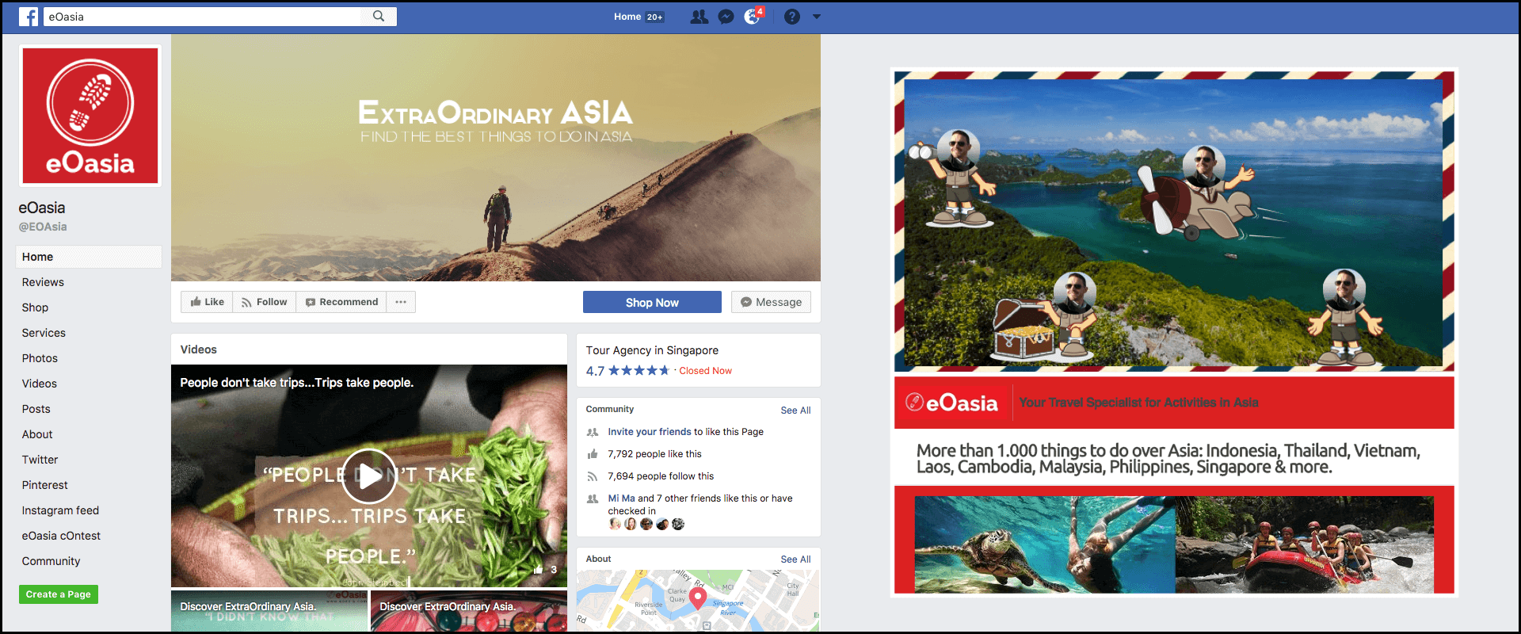Click Invite your friends link
1521x634 pixels.
(x=650, y=432)
